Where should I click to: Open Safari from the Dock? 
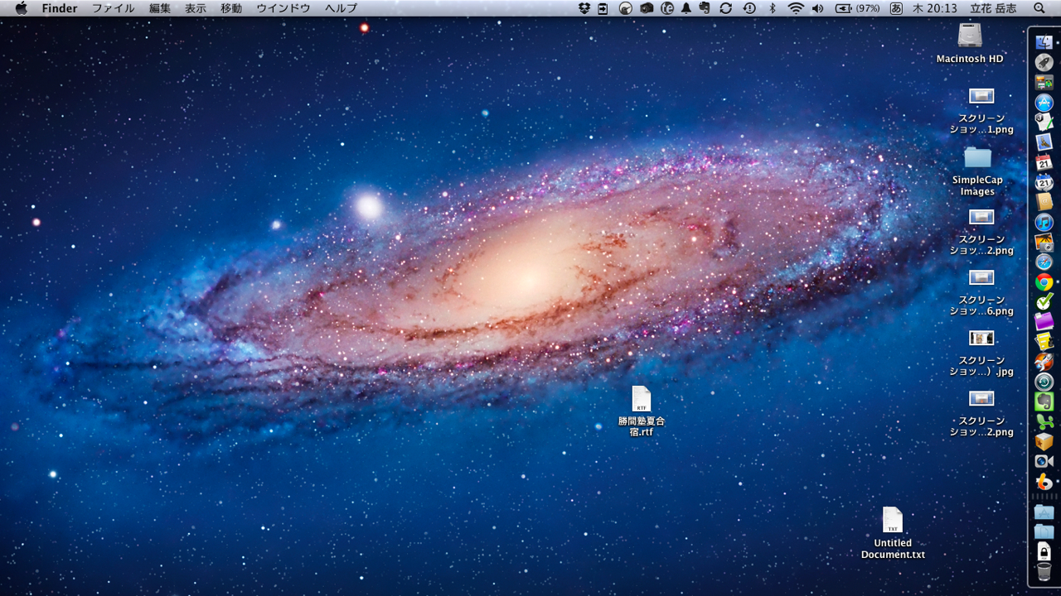(x=1044, y=262)
